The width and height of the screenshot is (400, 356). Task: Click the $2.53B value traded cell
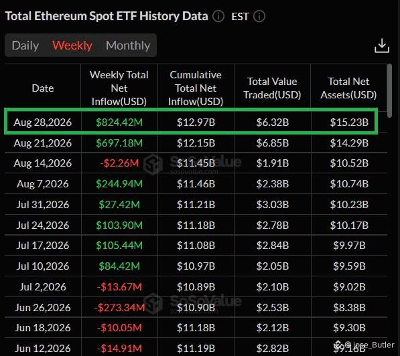(273, 308)
